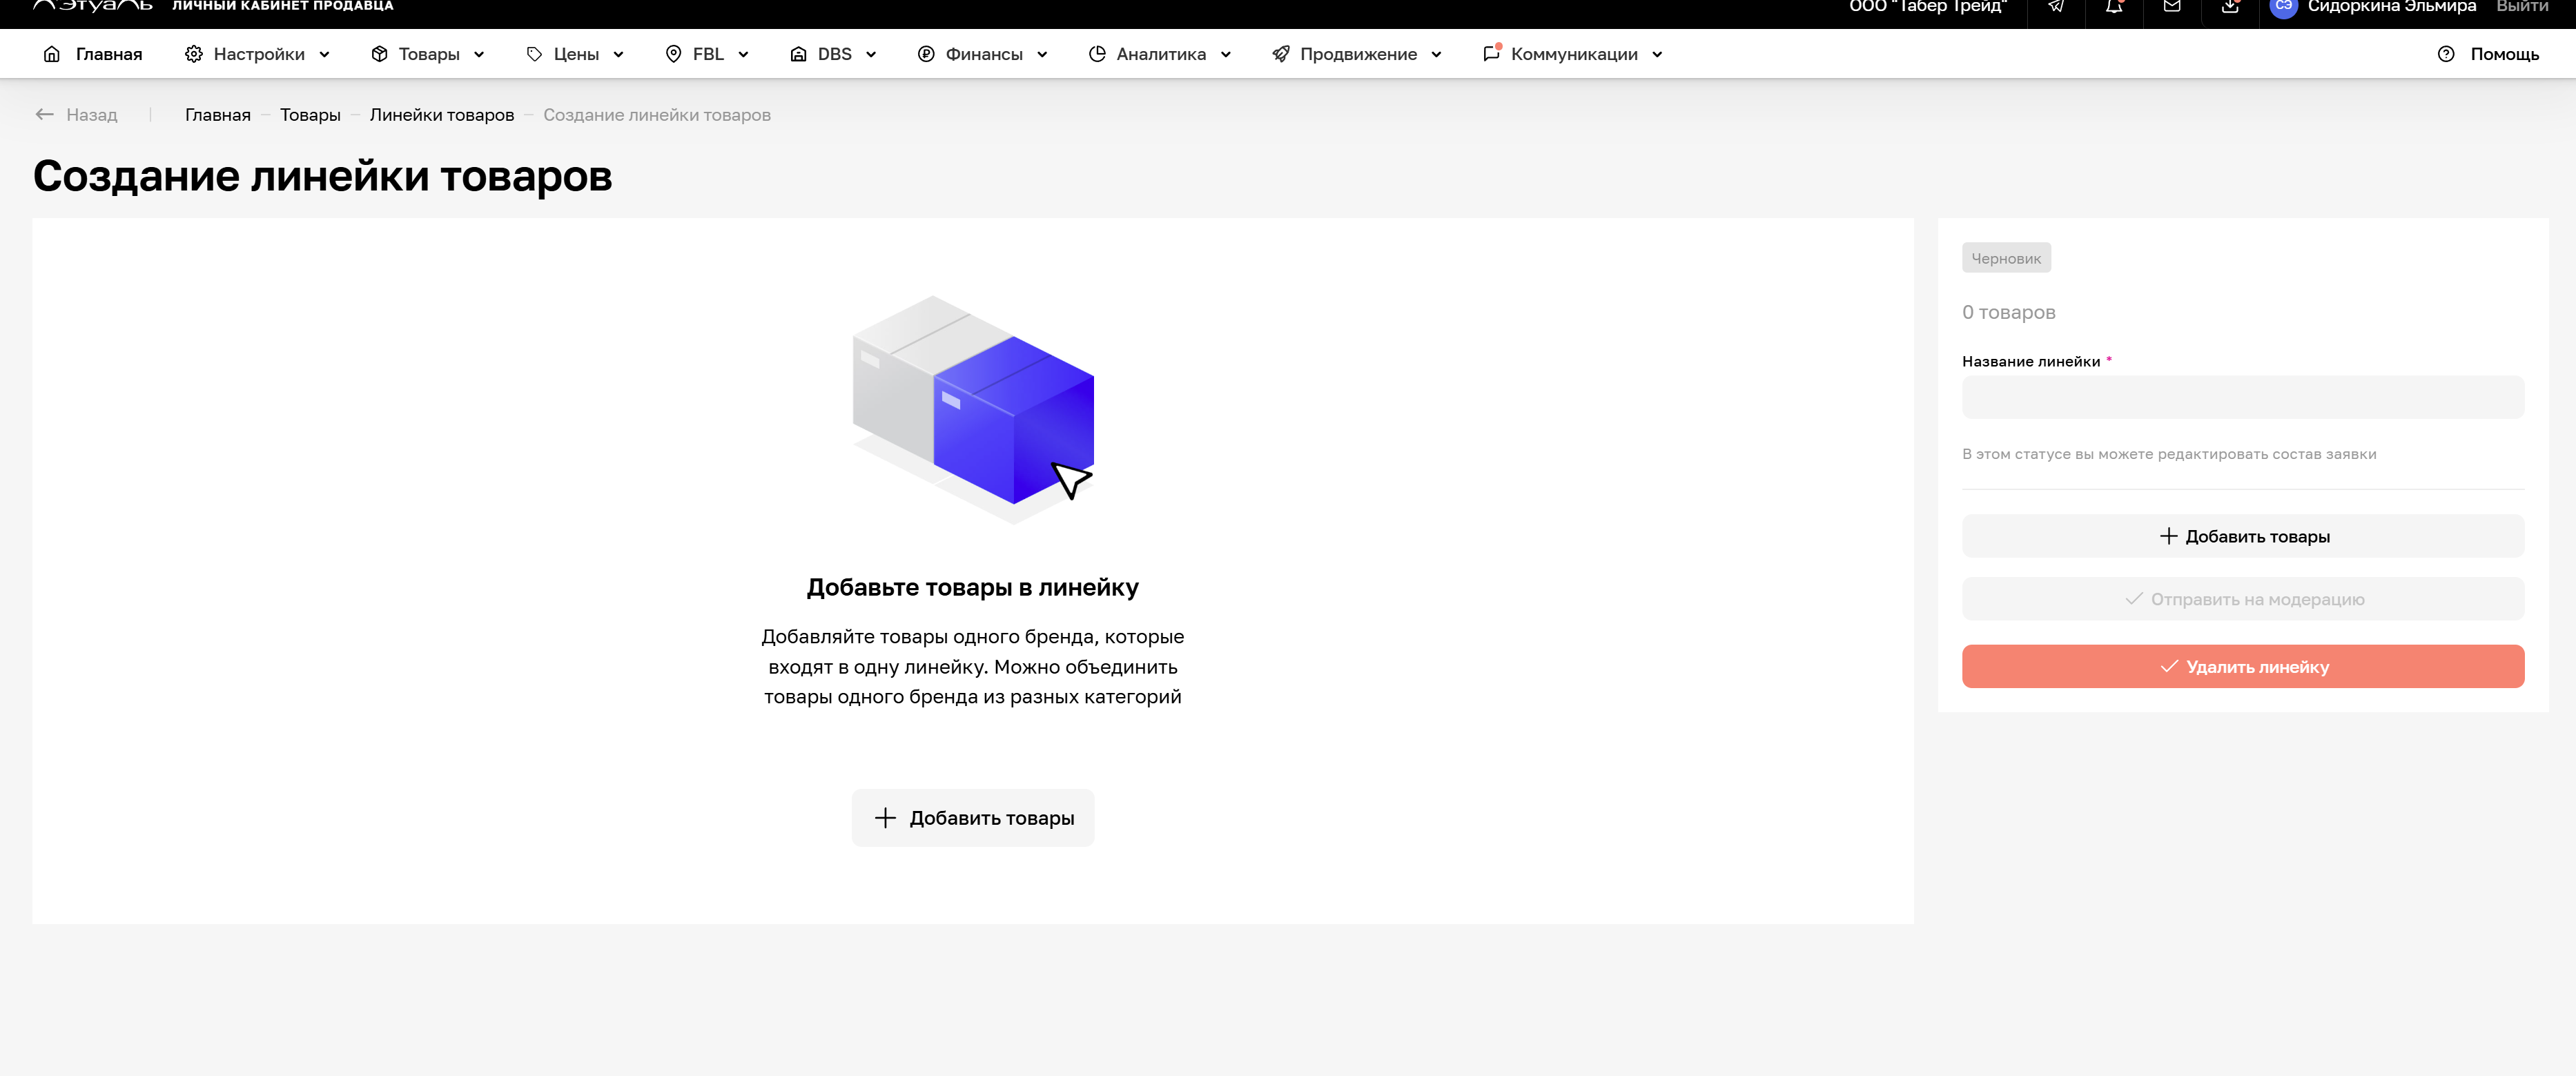The width and height of the screenshot is (2576, 1076).
Task: Click the question mark icon beside Помощь
Action: [x=2445, y=54]
